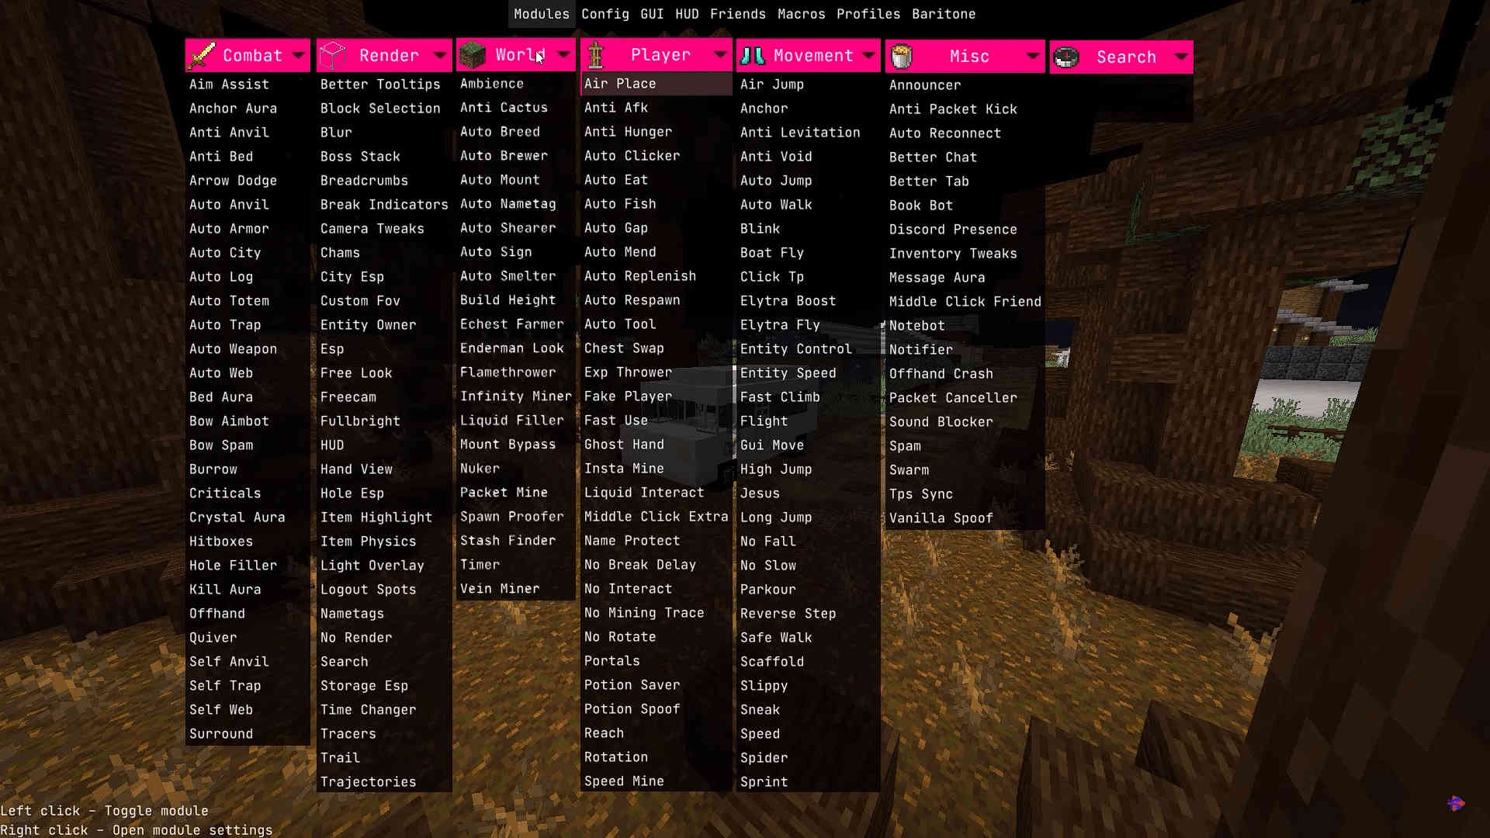Click the Combat category icon
1490x838 pixels.
202,54
